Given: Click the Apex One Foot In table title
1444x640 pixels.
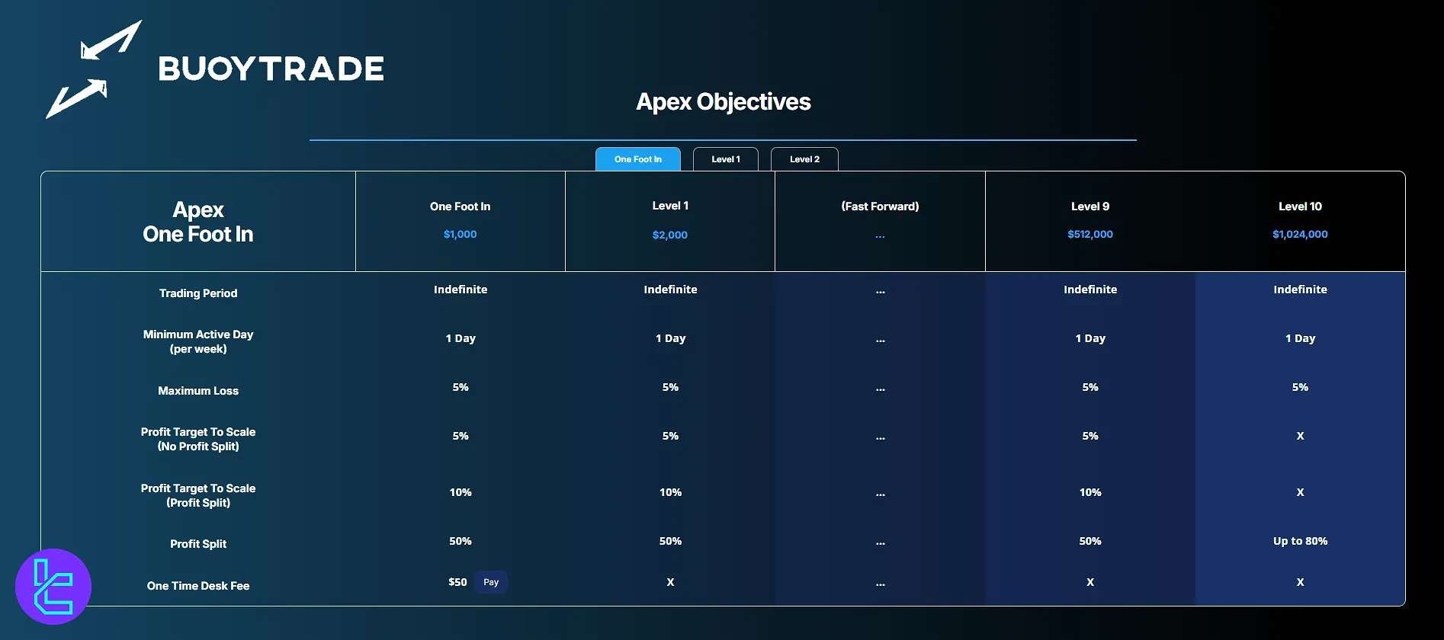Looking at the screenshot, I should coord(198,222).
